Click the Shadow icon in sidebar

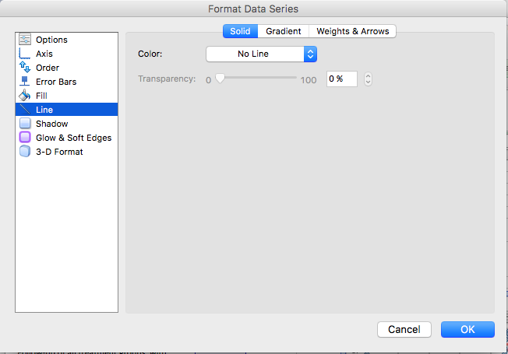(x=24, y=124)
